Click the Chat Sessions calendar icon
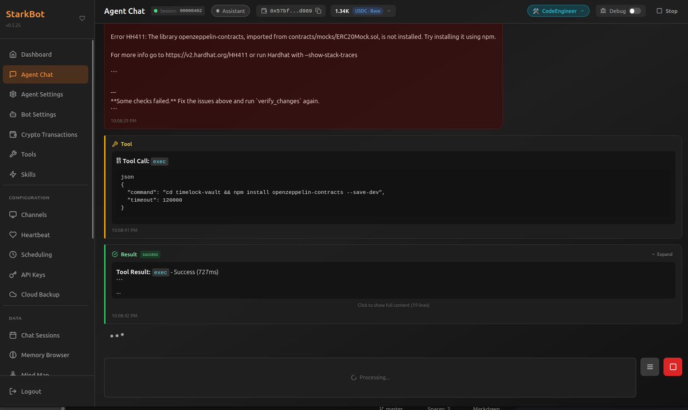 13,335
